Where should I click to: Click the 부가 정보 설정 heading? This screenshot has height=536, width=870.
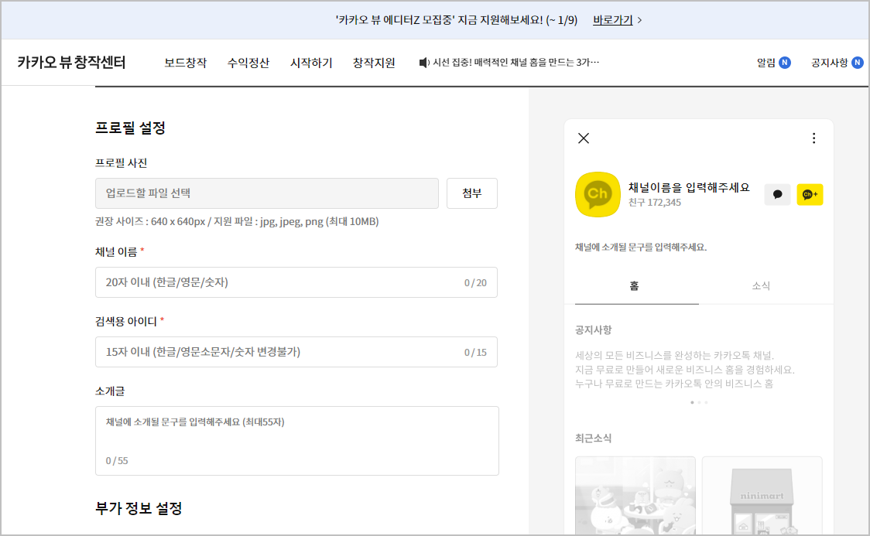pos(139,508)
